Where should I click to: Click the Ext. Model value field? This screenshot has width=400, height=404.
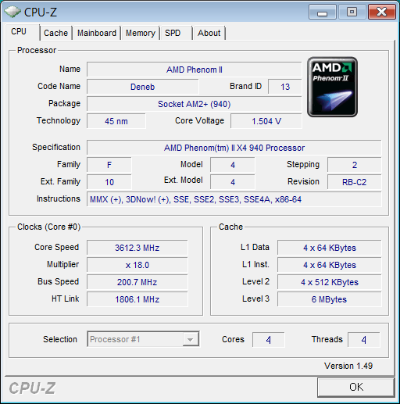pos(233,182)
